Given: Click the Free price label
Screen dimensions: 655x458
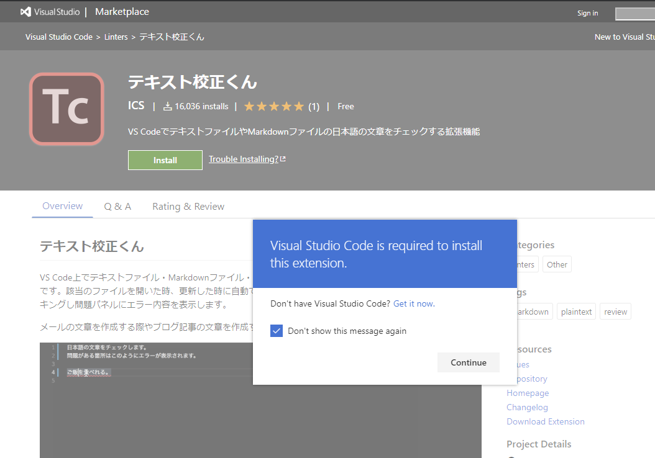Looking at the screenshot, I should coord(346,106).
